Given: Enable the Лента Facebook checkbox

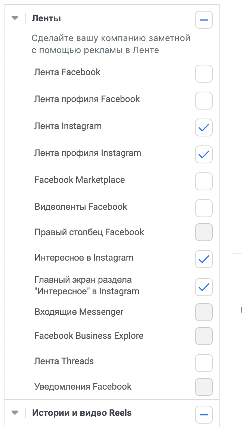Looking at the screenshot, I should (x=204, y=74).
